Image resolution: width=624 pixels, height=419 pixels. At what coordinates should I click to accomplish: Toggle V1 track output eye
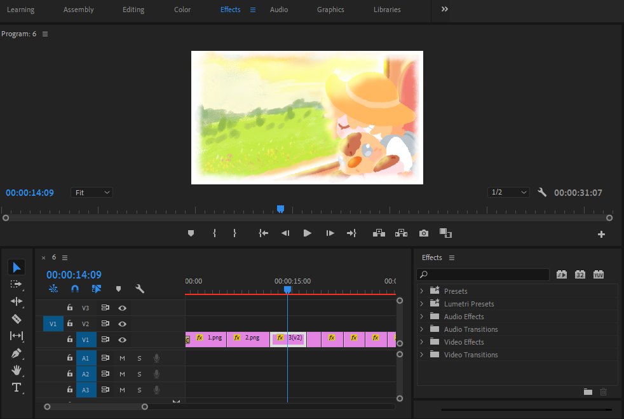[x=122, y=340]
